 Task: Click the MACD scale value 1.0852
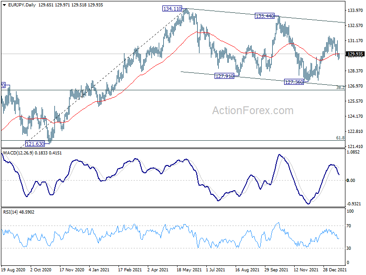click(353, 152)
